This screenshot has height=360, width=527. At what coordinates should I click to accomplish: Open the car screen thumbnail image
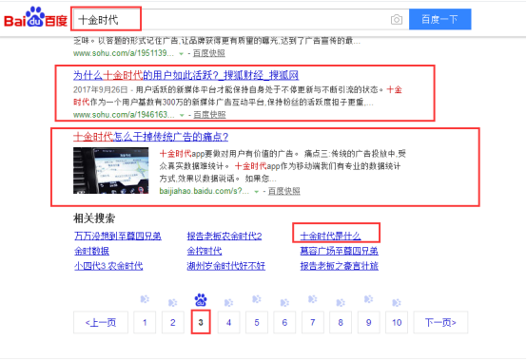(111, 170)
